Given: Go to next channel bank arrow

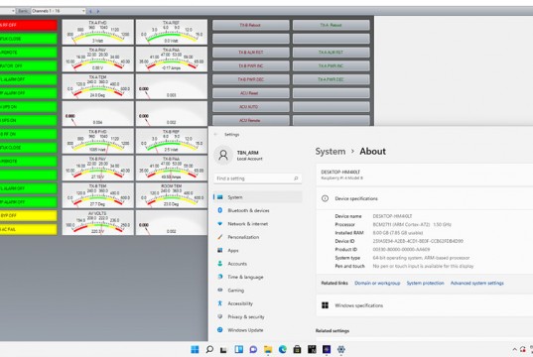Looking at the screenshot, I should tap(98, 11).
